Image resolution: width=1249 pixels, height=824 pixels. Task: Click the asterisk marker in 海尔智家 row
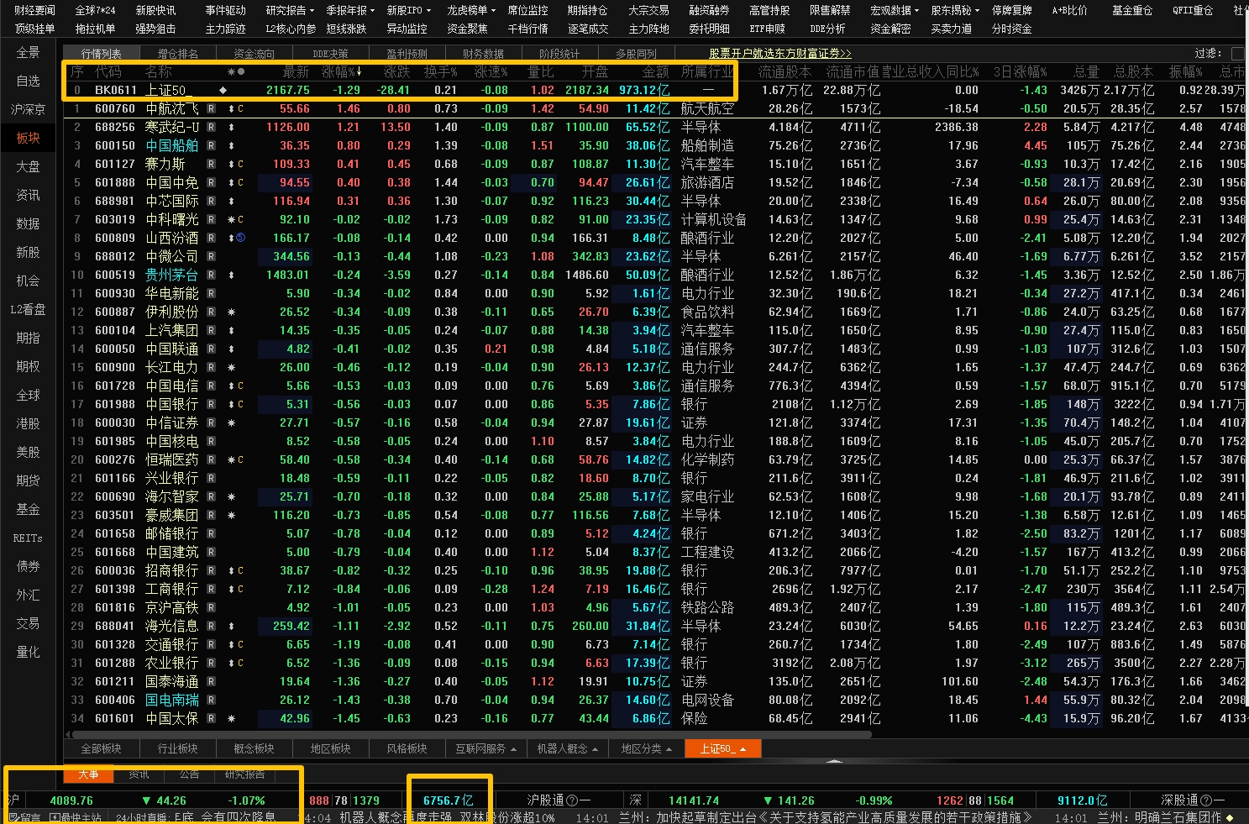point(231,497)
